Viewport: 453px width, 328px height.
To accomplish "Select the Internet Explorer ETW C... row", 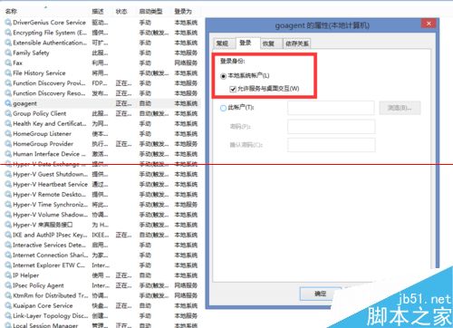I will point(101,265).
